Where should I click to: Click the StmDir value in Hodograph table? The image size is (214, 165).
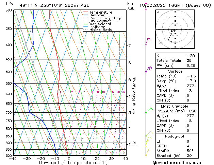[190, 151]
